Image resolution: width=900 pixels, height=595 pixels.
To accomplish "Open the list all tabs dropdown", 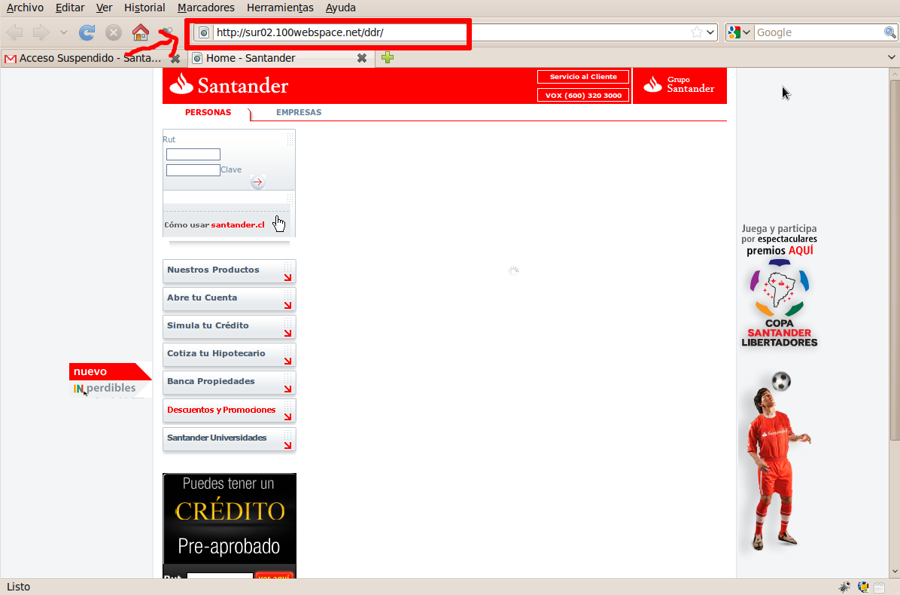I will 891,57.
